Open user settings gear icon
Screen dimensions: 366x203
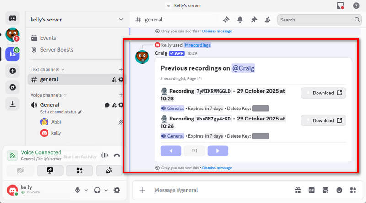point(117,190)
